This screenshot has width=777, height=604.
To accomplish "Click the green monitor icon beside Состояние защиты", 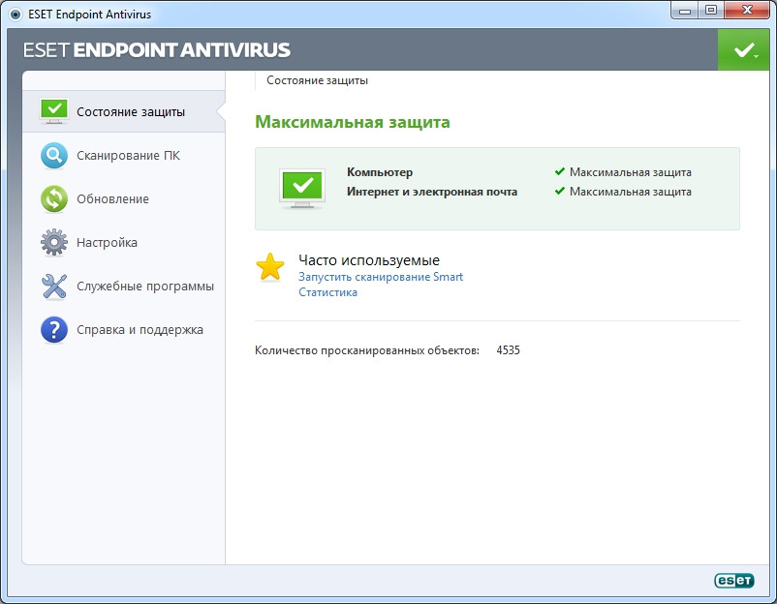I will [x=54, y=111].
